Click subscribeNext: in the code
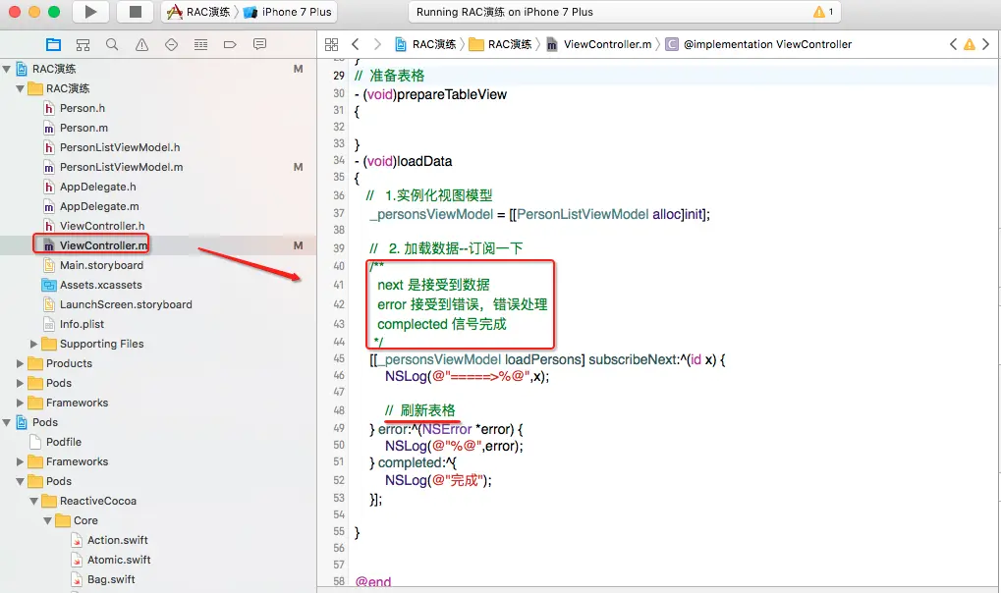 click(633, 359)
